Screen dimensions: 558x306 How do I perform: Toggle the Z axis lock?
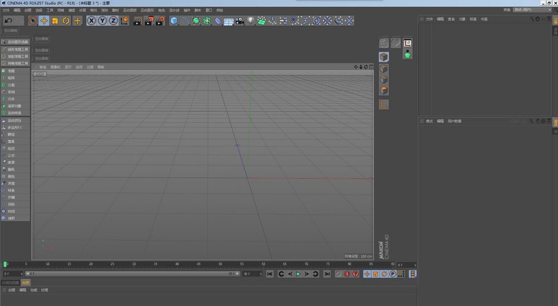pyautogui.click(x=113, y=21)
